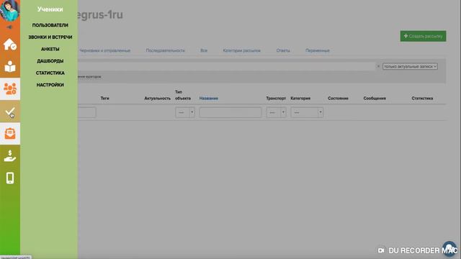Click the Ученики menu header

pyautogui.click(x=50, y=9)
